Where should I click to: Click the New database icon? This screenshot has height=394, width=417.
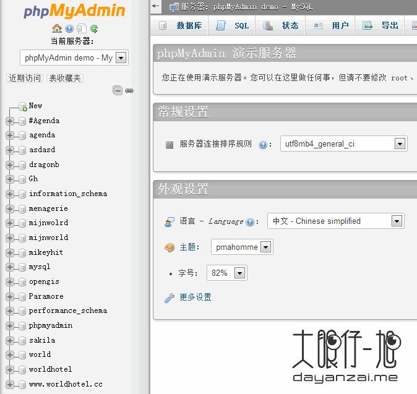pyautogui.click(x=23, y=106)
